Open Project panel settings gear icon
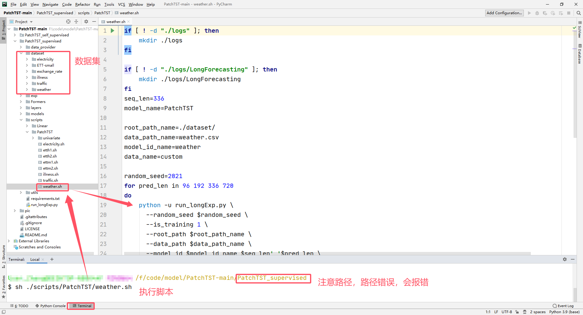583x315 pixels. click(x=86, y=22)
